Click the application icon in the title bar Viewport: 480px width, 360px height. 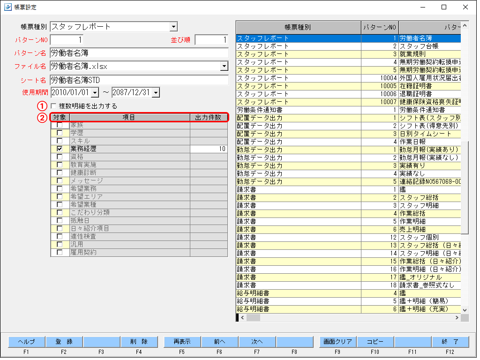tap(8, 7)
